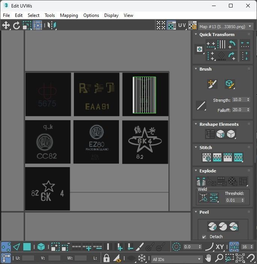Click the brush falloff type button
The height and width of the screenshot is (264, 257).
click(x=201, y=106)
